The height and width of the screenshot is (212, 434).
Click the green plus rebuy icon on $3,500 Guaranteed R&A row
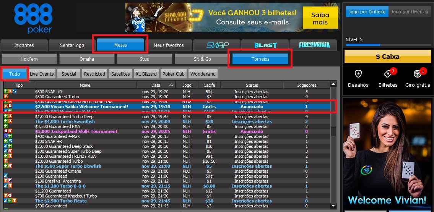tap(6, 126)
